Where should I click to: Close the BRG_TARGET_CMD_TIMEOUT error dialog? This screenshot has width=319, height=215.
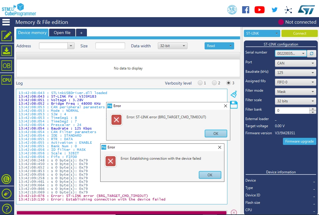225,106
